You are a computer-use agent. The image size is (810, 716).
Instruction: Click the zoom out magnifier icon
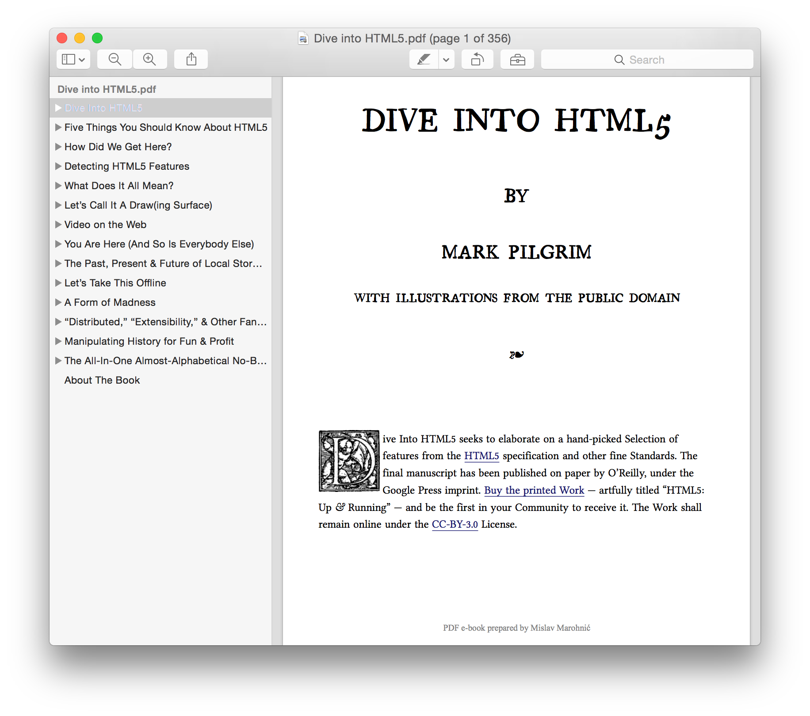coord(115,59)
